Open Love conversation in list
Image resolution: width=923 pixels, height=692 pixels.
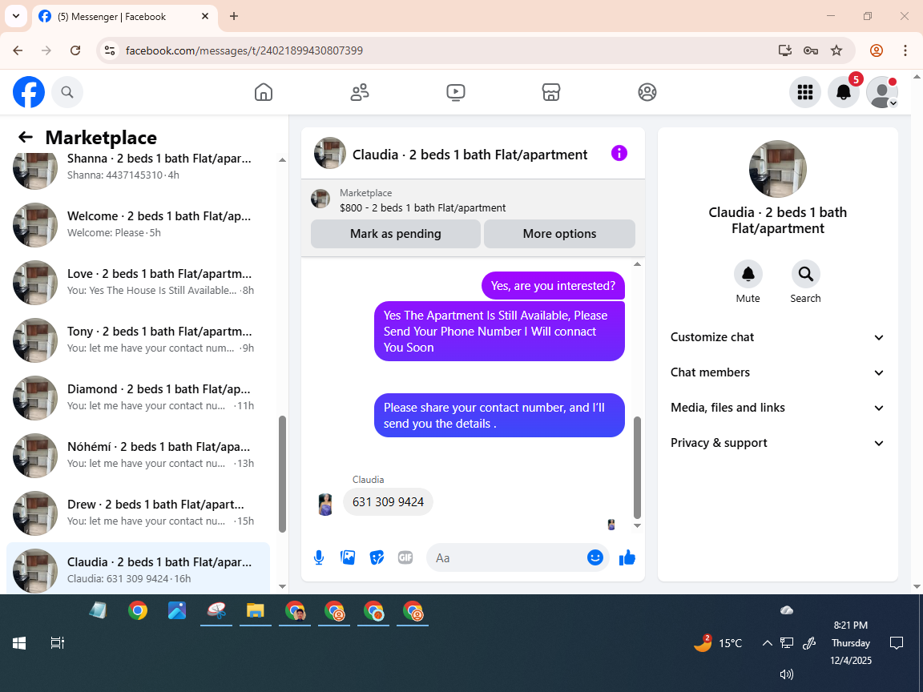139,283
